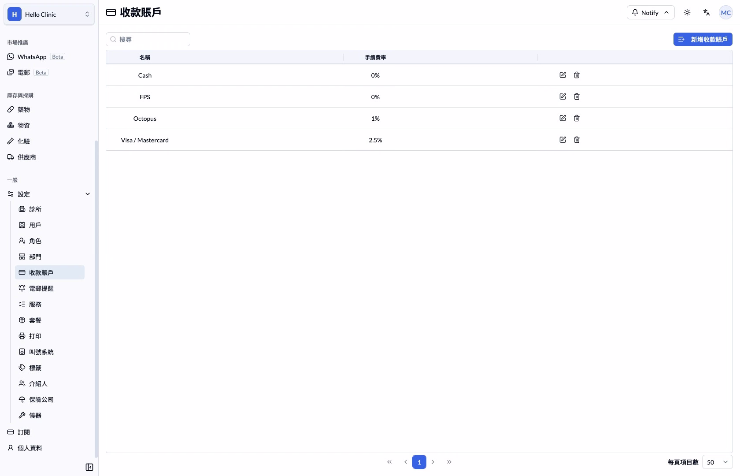Collapse the sidebar panel icon
The height and width of the screenshot is (476, 740).
(89, 467)
